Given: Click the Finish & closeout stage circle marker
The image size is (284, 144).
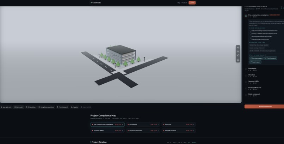Looking at the screenshot, I should (246, 95).
